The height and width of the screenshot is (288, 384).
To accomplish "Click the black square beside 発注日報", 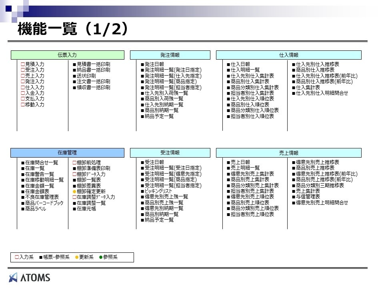I will [142, 64].
